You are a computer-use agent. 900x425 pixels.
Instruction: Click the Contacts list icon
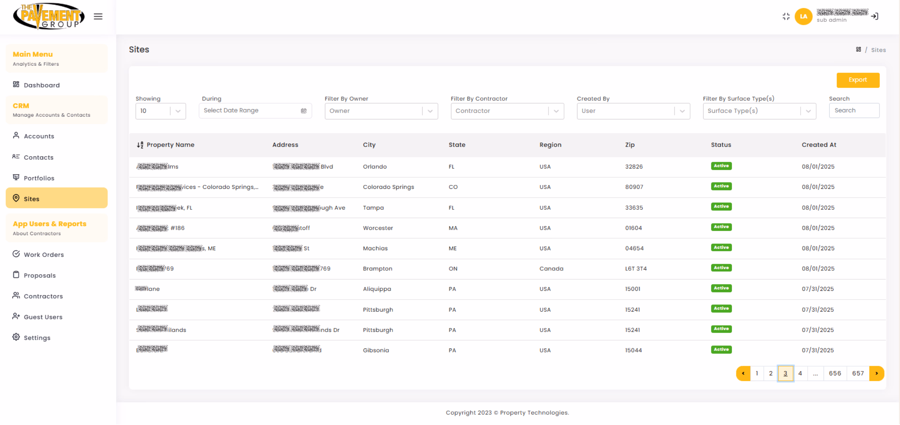16,156
